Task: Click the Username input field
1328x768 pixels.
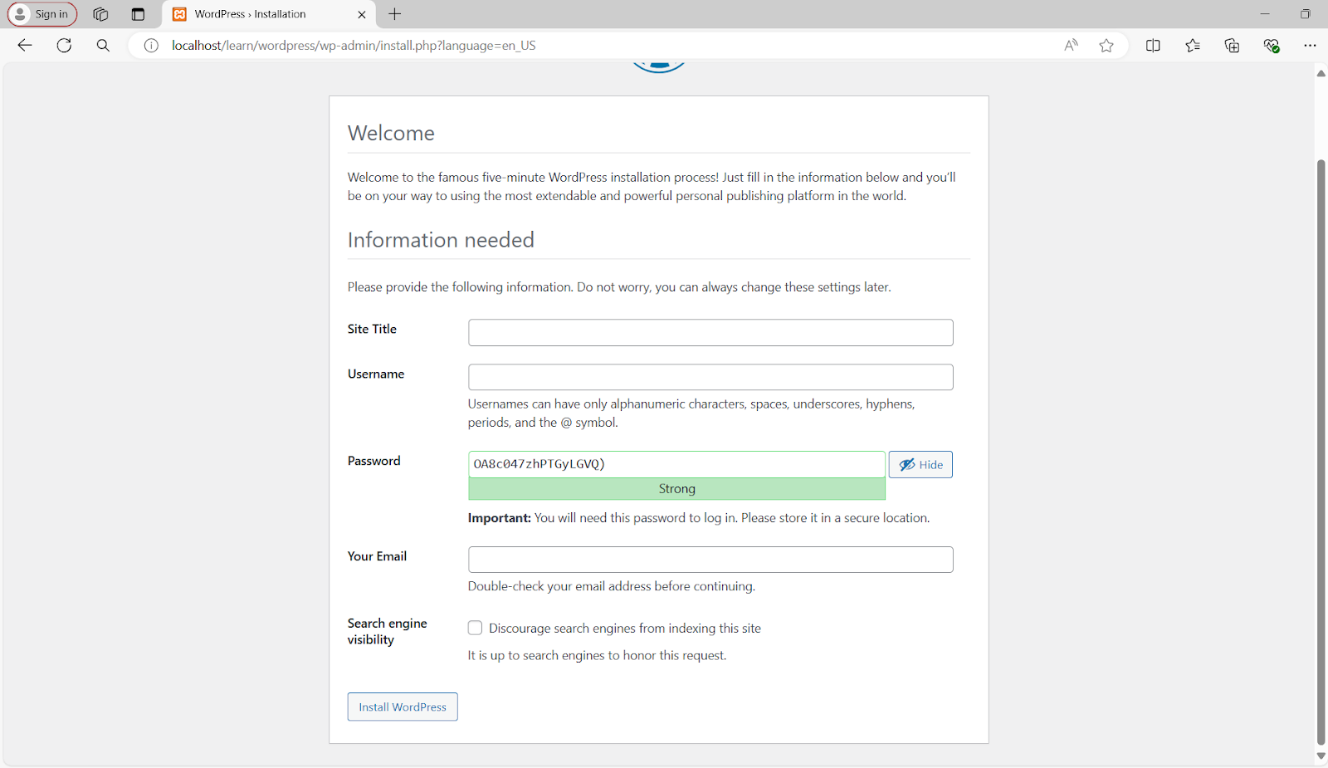Action: (x=710, y=377)
